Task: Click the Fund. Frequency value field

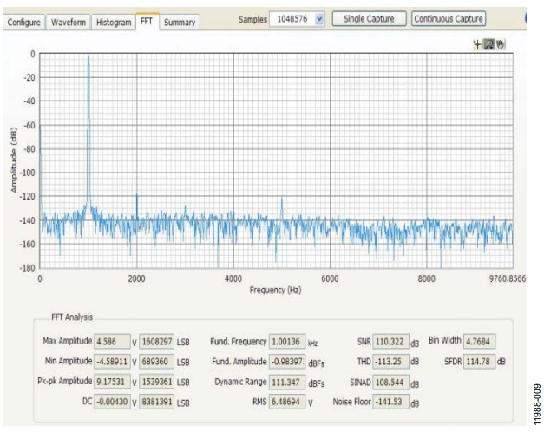Action: click(x=287, y=342)
